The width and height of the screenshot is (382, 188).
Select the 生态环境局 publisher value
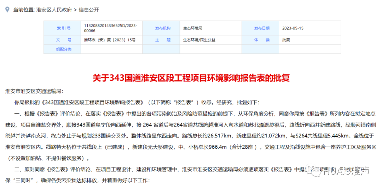(x=192, y=28)
